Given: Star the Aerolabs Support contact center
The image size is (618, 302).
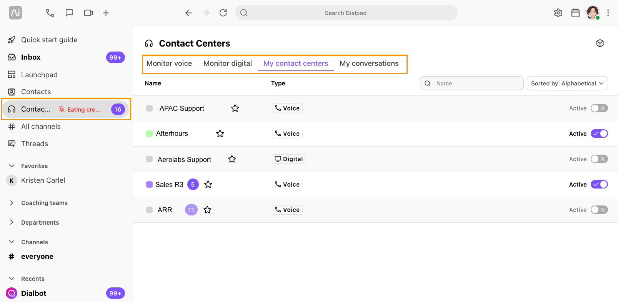Looking at the screenshot, I should coord(232,159).
